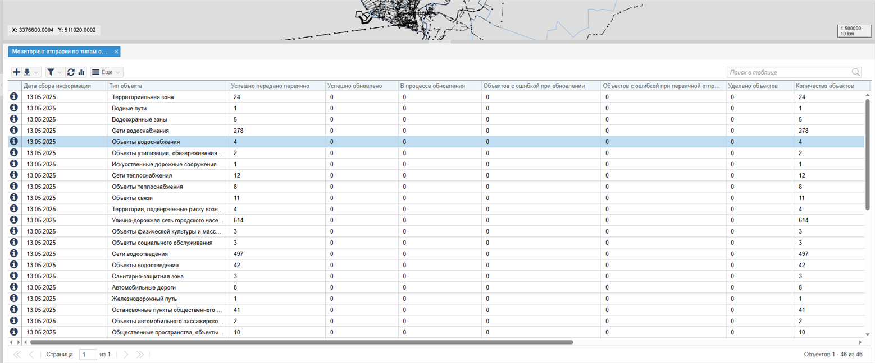Viewport: 875px width, 363px height.
Task: Click the plus (add record) icon
Action: [x=16, y=72]
